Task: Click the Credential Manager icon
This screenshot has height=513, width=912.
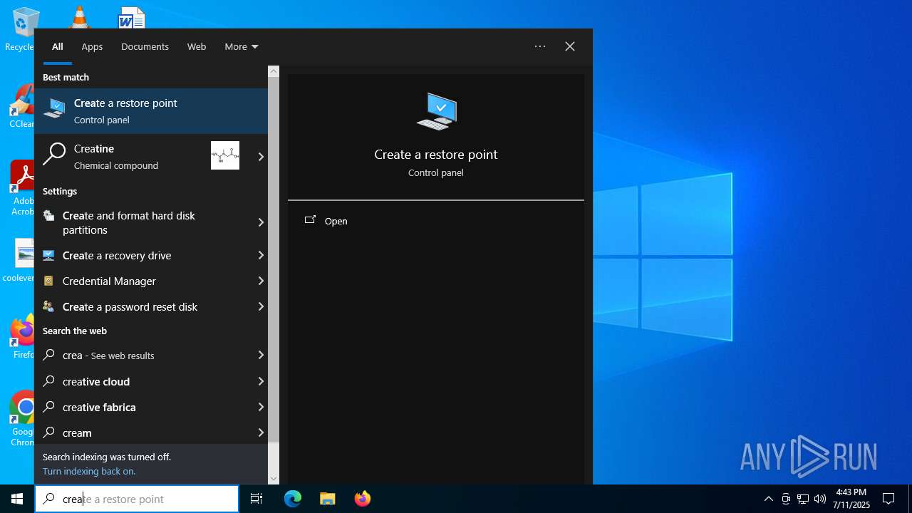Action: [x=48, y=281]
